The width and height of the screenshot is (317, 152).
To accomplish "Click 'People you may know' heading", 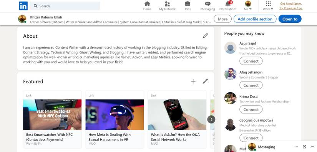I will pyautogui.click(x=244, y=33).
